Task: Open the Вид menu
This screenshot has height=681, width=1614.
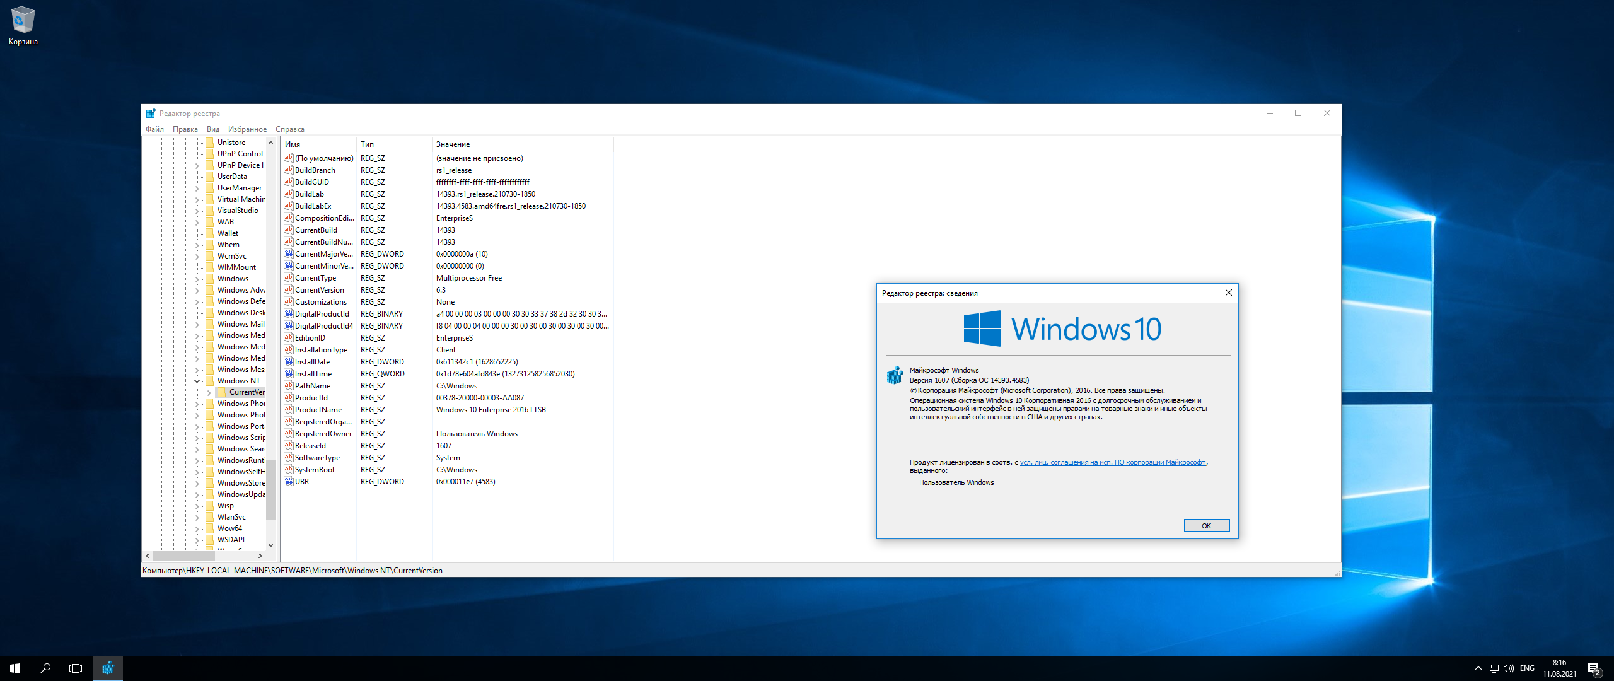Action: coord(213,129)
